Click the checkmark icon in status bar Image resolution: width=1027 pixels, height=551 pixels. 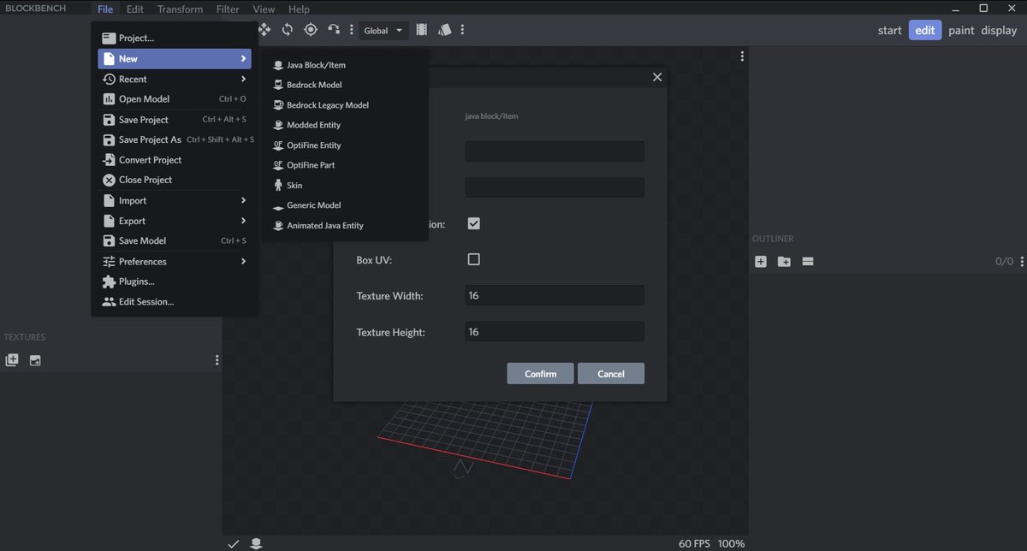(233, 543)
